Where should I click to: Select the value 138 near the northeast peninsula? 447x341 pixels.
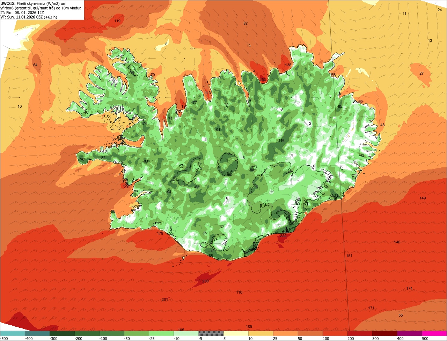coord(288,65)
